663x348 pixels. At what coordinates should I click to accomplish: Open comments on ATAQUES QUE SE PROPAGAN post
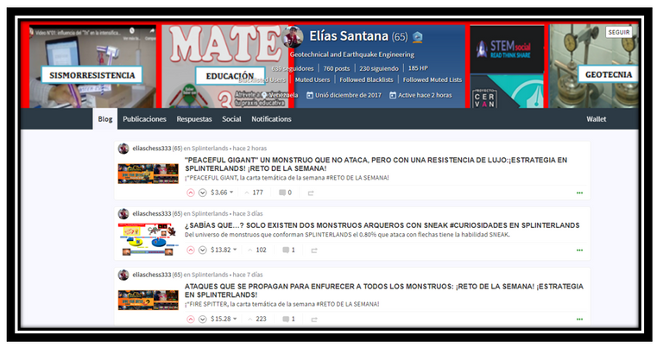[288, 319]
